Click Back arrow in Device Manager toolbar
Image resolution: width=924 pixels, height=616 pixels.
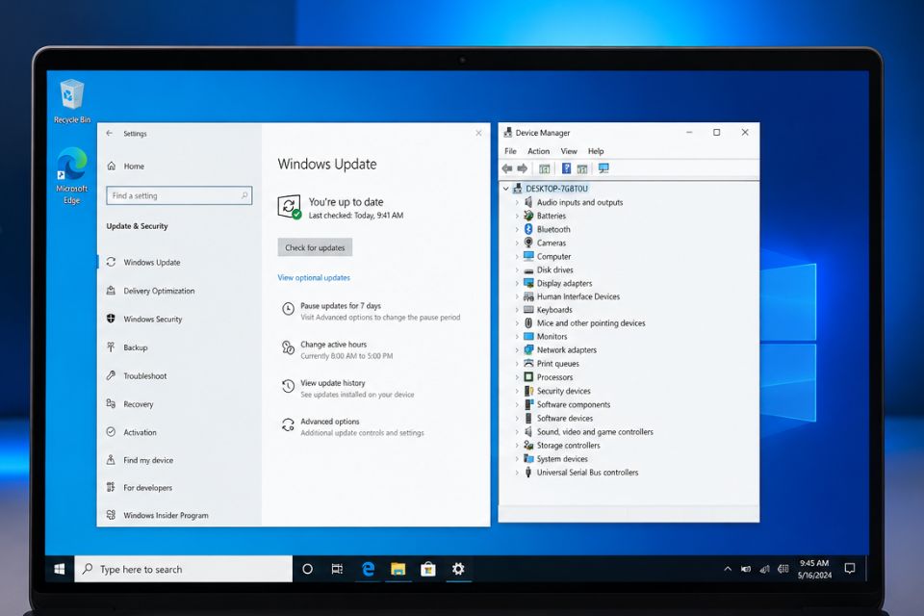point(507,168)
